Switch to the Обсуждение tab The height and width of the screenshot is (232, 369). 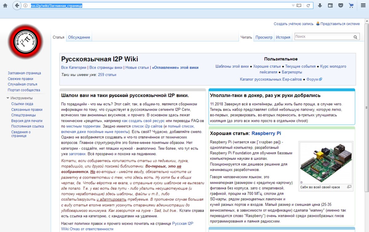coord(79,37)
